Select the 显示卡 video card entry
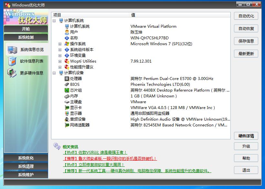This screenshot has width=265, height=189. pyautogui.click(x=75, y=107)
